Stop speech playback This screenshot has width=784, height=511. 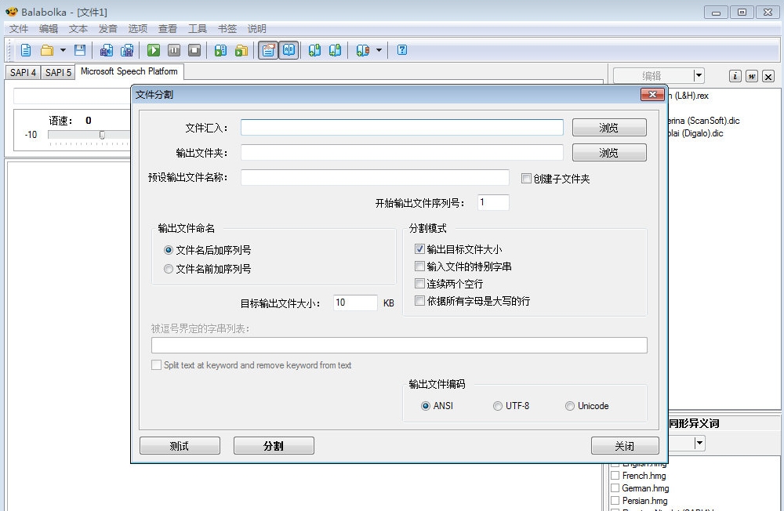(x=194, y=50)
